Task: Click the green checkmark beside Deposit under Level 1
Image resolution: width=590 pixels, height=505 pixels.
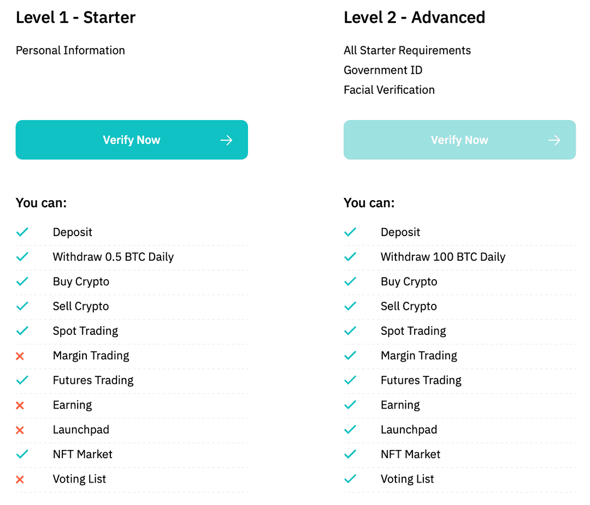Action: coord(22,232)
